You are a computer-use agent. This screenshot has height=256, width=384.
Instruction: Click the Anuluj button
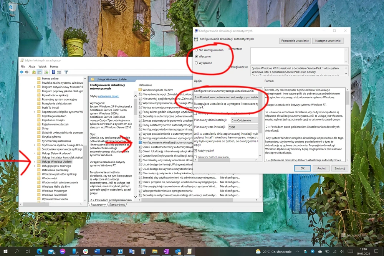(x=321, y=168)
